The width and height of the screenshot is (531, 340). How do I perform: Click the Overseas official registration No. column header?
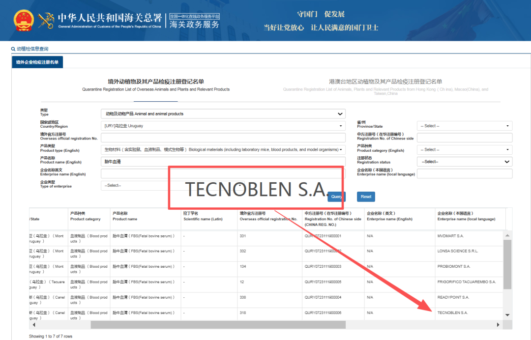(x=268, y=219)
